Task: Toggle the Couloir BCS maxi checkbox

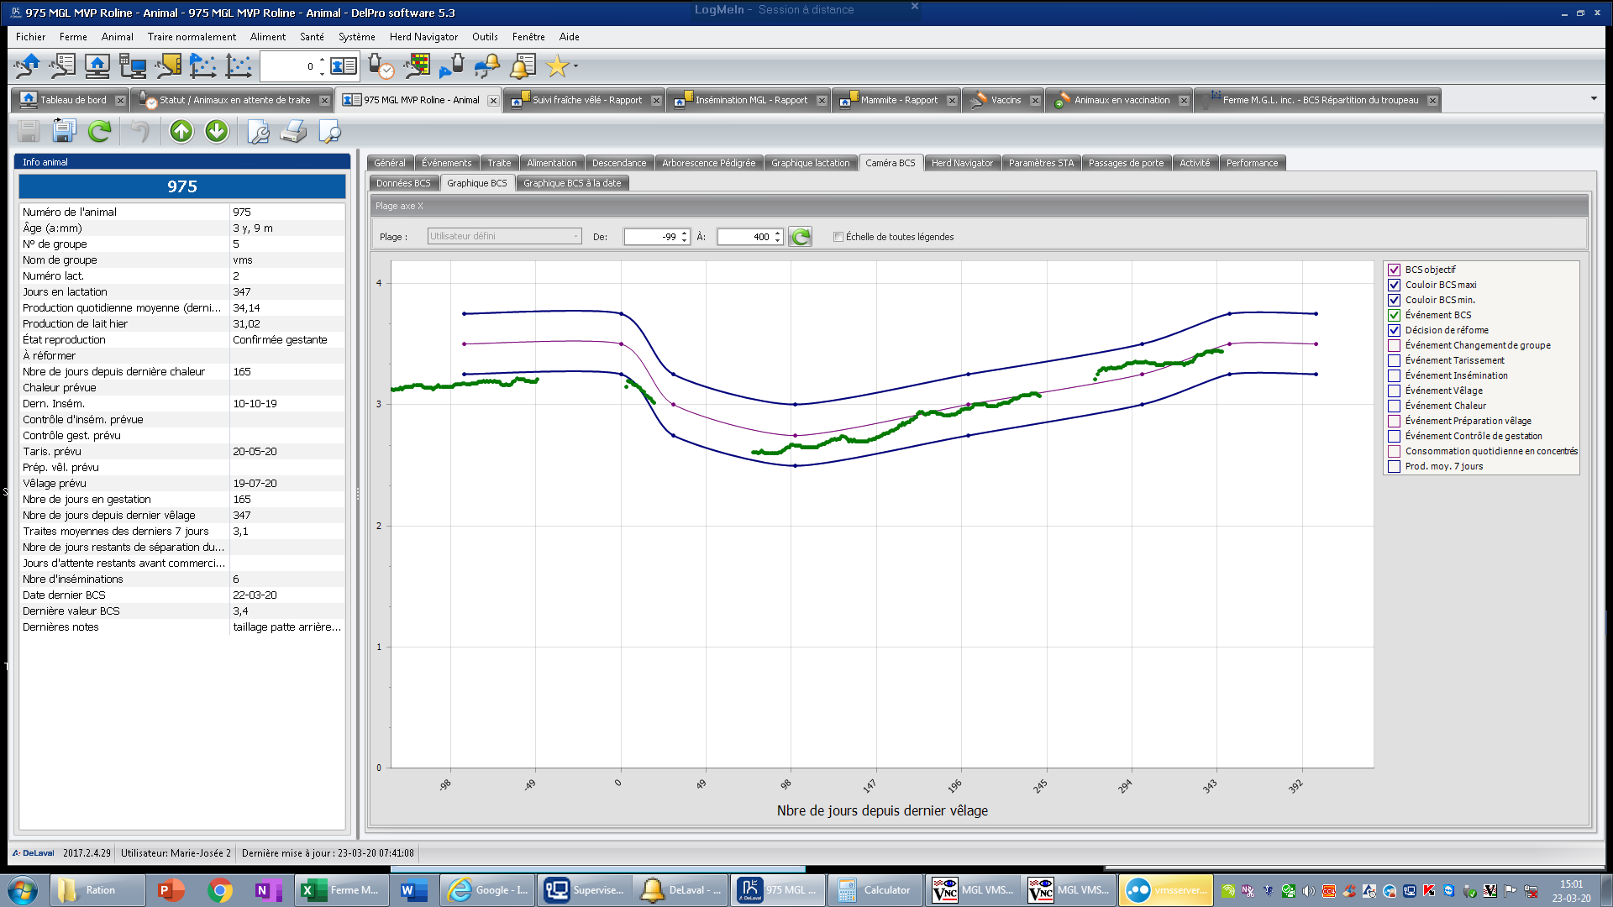Action: coord(1395,285)
